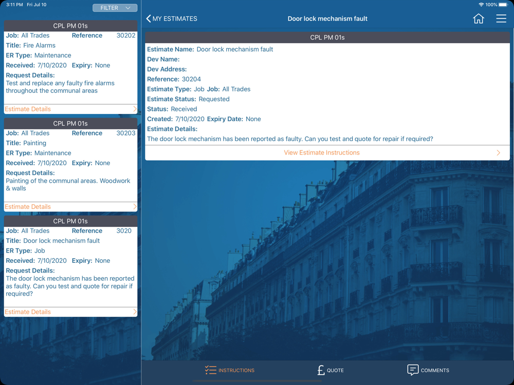Tap View Estimate Instructions link
514x385 pixels.
[x=322, y=152]
